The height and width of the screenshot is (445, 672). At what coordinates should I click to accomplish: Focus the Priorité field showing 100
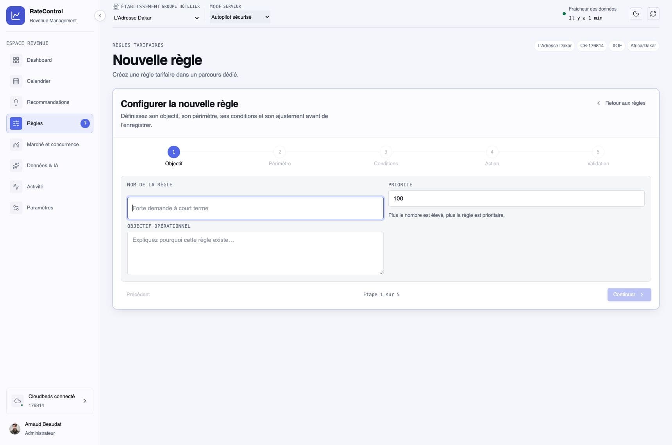[x=516, y=198]
